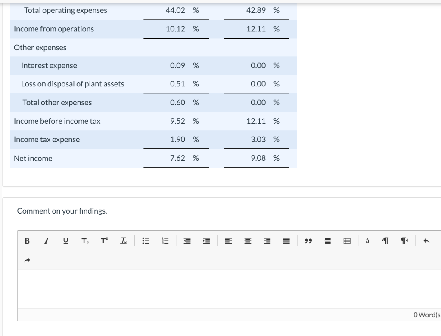The width and height of the screenshot is (441, 336).
Task: Open the special character tool (á)
Action: click(367, 241)
